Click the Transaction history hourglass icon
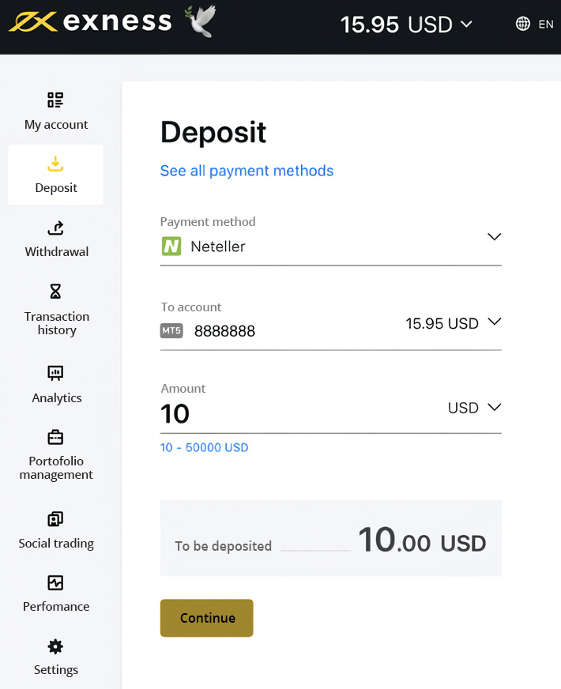Image resolution: width=561 pixels, height=689 pixels. coord(55,292)
